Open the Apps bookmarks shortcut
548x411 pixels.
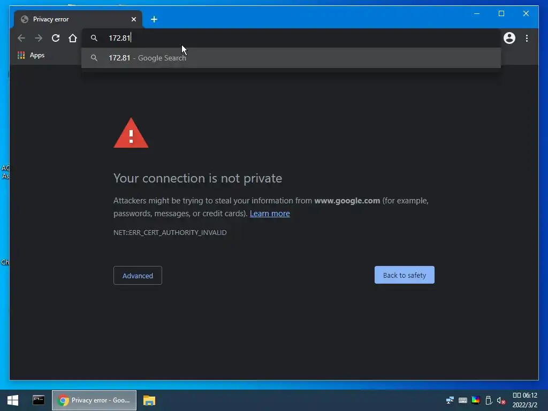coord(31,55)
